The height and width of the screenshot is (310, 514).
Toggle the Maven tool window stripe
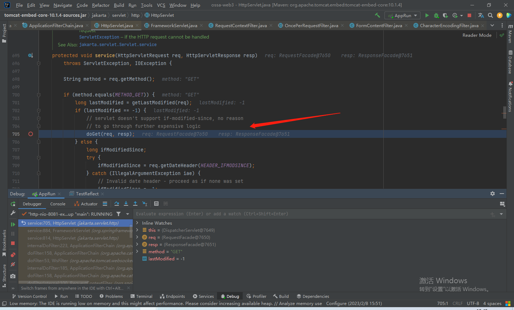point(510,33)
